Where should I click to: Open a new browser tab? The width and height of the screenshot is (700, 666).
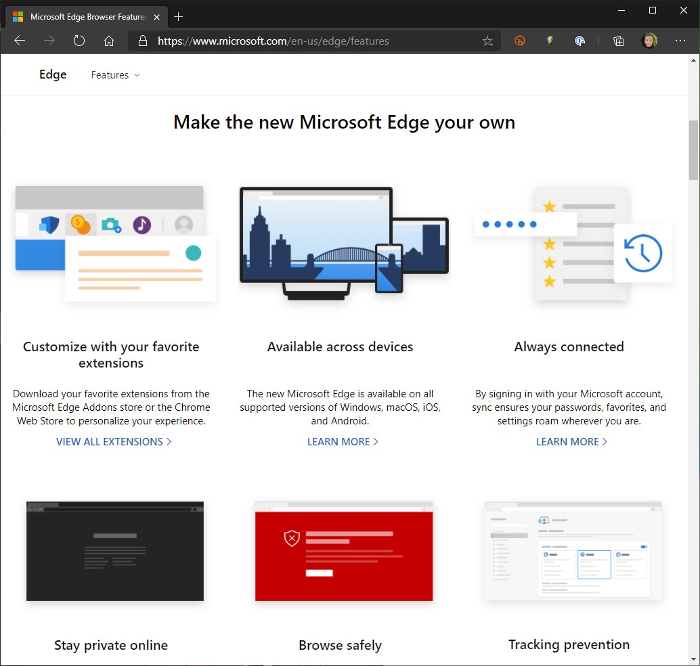point(178,16)
